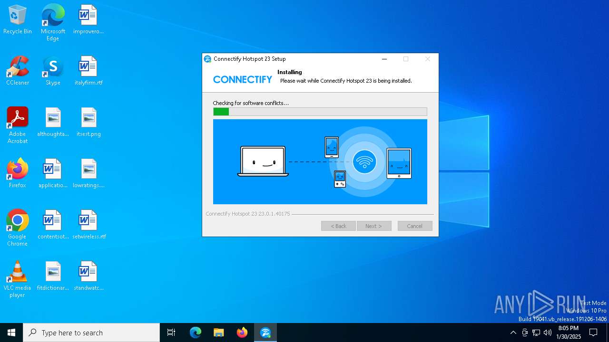Select the italyfirm.rtf file icon

pyautogui.click(x=88, y=71)
